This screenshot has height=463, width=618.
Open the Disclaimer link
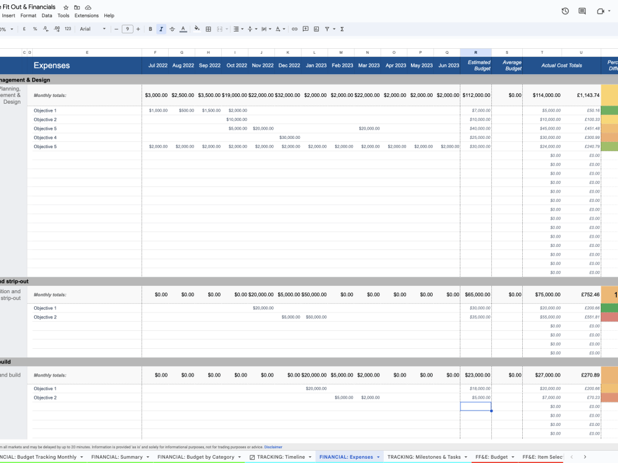click(273, 446)
